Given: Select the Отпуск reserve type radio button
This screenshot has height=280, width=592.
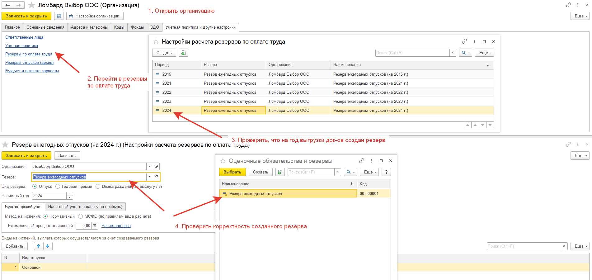Looking at the screenshot, I should point(35,186).
